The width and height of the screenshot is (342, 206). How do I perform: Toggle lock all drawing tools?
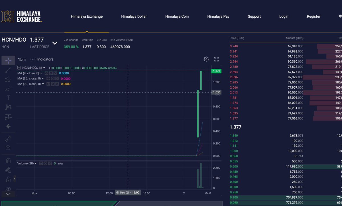point(8,179)
